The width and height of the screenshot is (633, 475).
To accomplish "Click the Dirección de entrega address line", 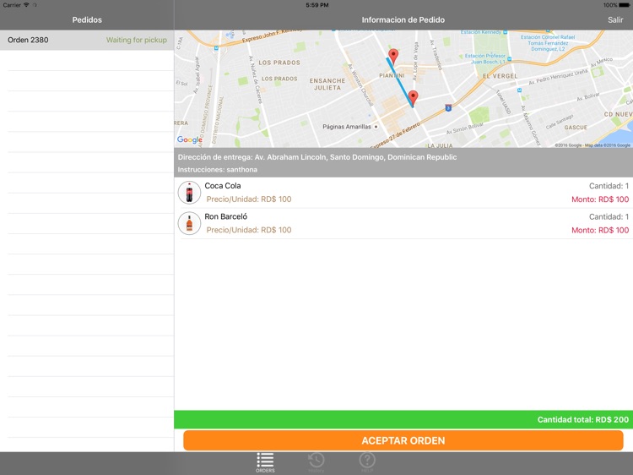I will pos(317,157).
